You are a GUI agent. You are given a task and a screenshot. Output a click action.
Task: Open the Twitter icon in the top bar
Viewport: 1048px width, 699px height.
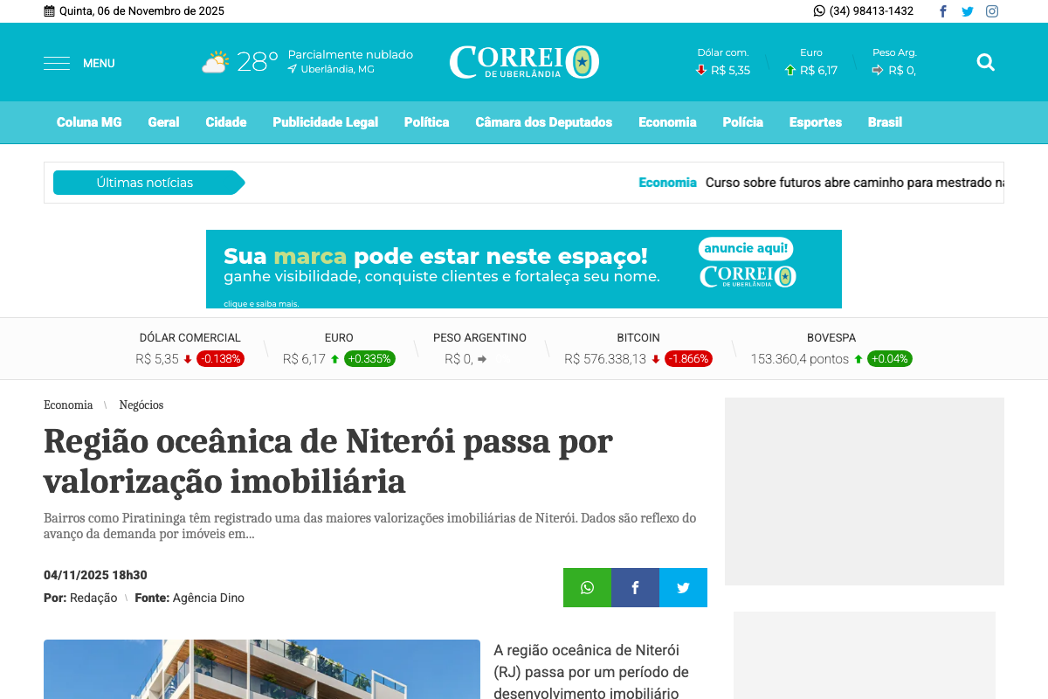click(x=967, y=10)
